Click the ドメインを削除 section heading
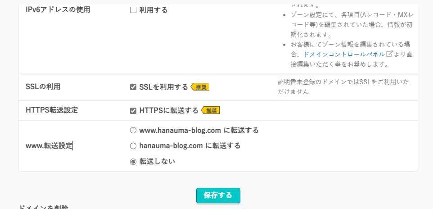433x209 pixels. (43, 207)
